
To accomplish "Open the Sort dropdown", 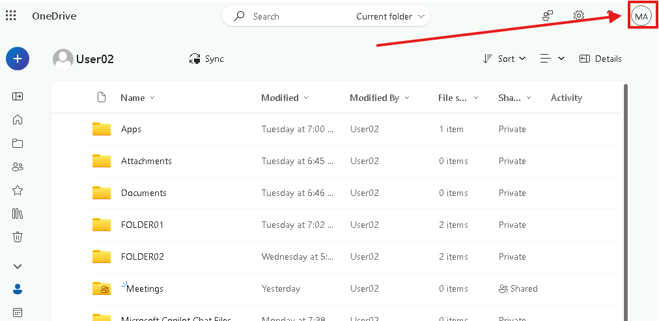I will click(x=504, y=59).
